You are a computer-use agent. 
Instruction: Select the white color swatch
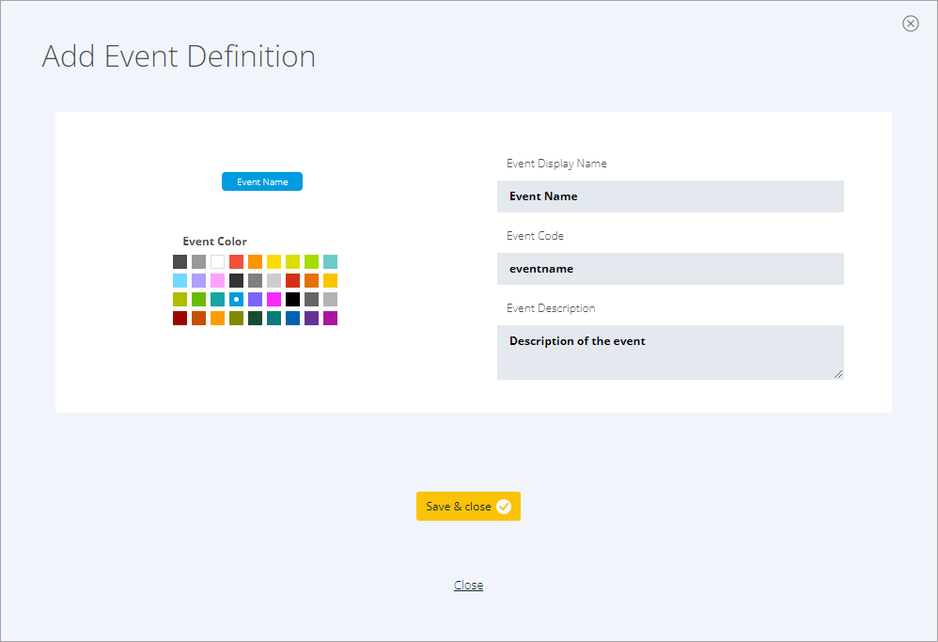click(217, 261)
